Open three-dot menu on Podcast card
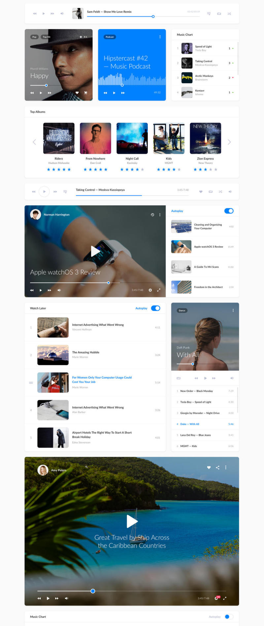 [160, 37]
